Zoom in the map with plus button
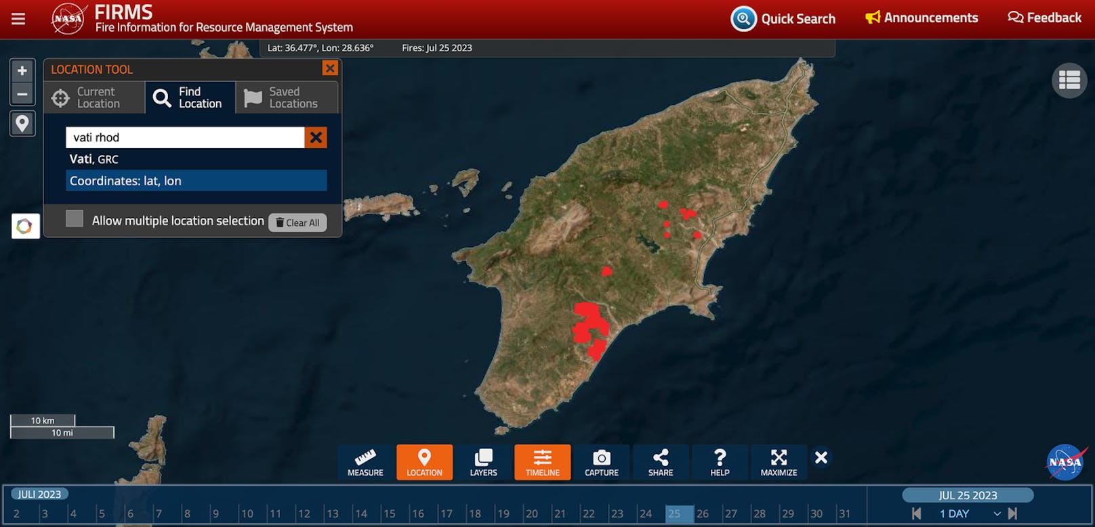The width and height of the screenshot is (1095, 527). 22,70
